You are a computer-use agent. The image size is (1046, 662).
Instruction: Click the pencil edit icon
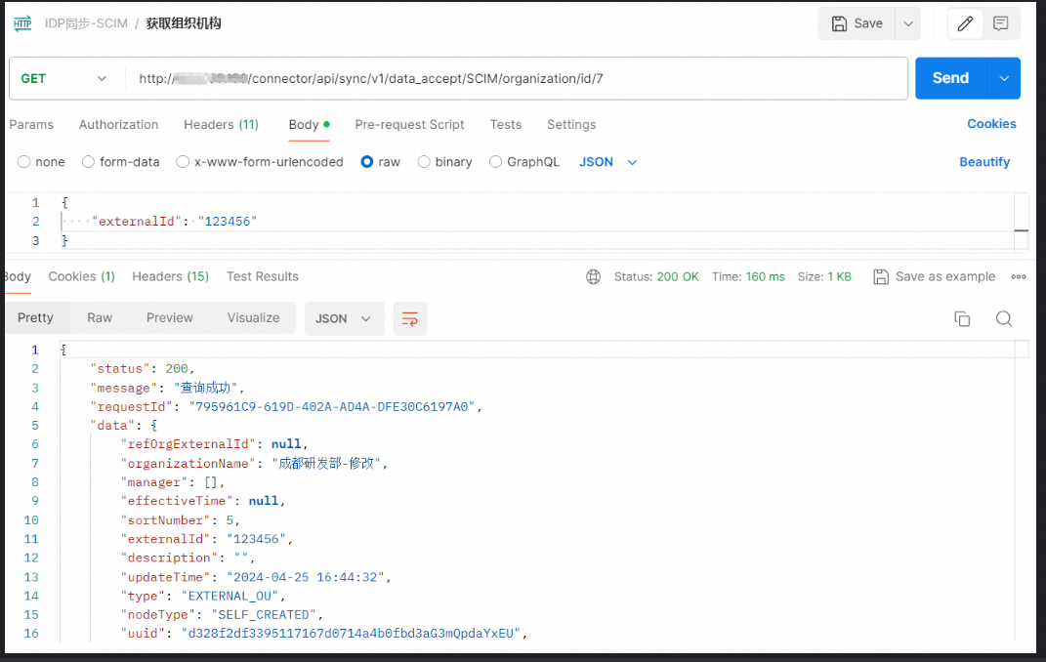coord(965,24)
